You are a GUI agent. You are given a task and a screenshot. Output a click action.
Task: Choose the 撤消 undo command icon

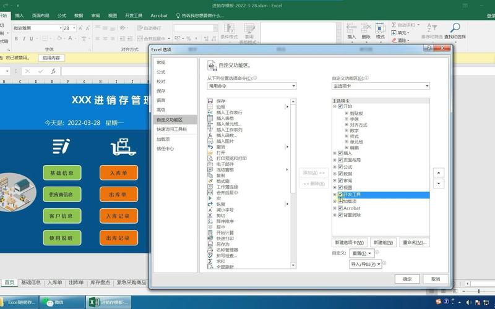(210, 147)
